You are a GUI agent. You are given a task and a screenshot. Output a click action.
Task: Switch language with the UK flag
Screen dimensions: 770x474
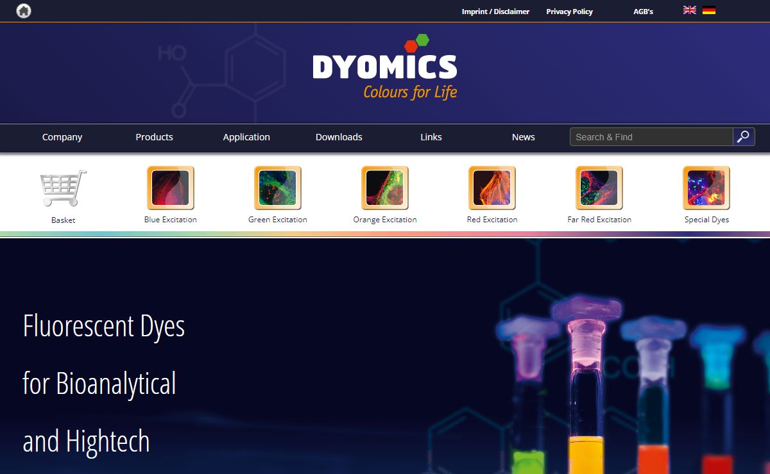(690, 10)
